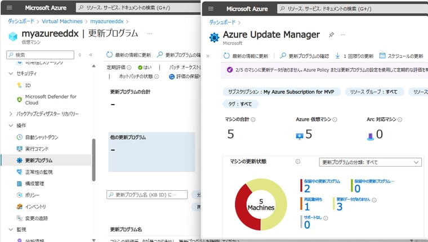Open ellipsis menu next to 更新プログラム title
The image size is (428, 242).
pyautogui.click(x=150, y=34)
